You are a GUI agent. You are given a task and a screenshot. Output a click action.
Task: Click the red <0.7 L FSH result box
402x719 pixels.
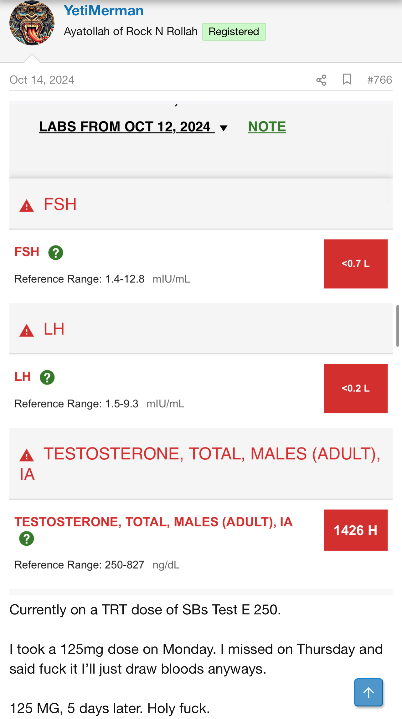(x=356, y=264)
